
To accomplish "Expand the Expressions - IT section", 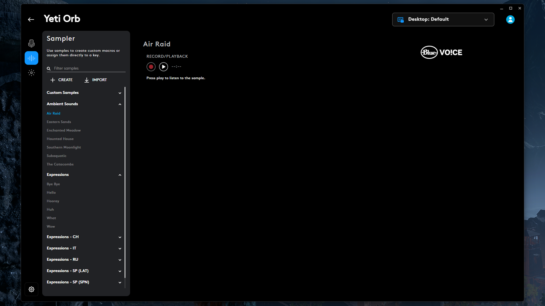I will tap(84, 248).
